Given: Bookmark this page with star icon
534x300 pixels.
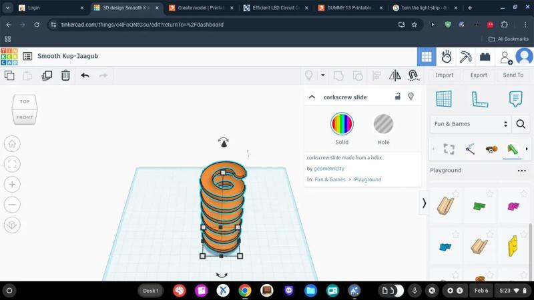Looking at the screenshot, I should (x=414, y=25).
